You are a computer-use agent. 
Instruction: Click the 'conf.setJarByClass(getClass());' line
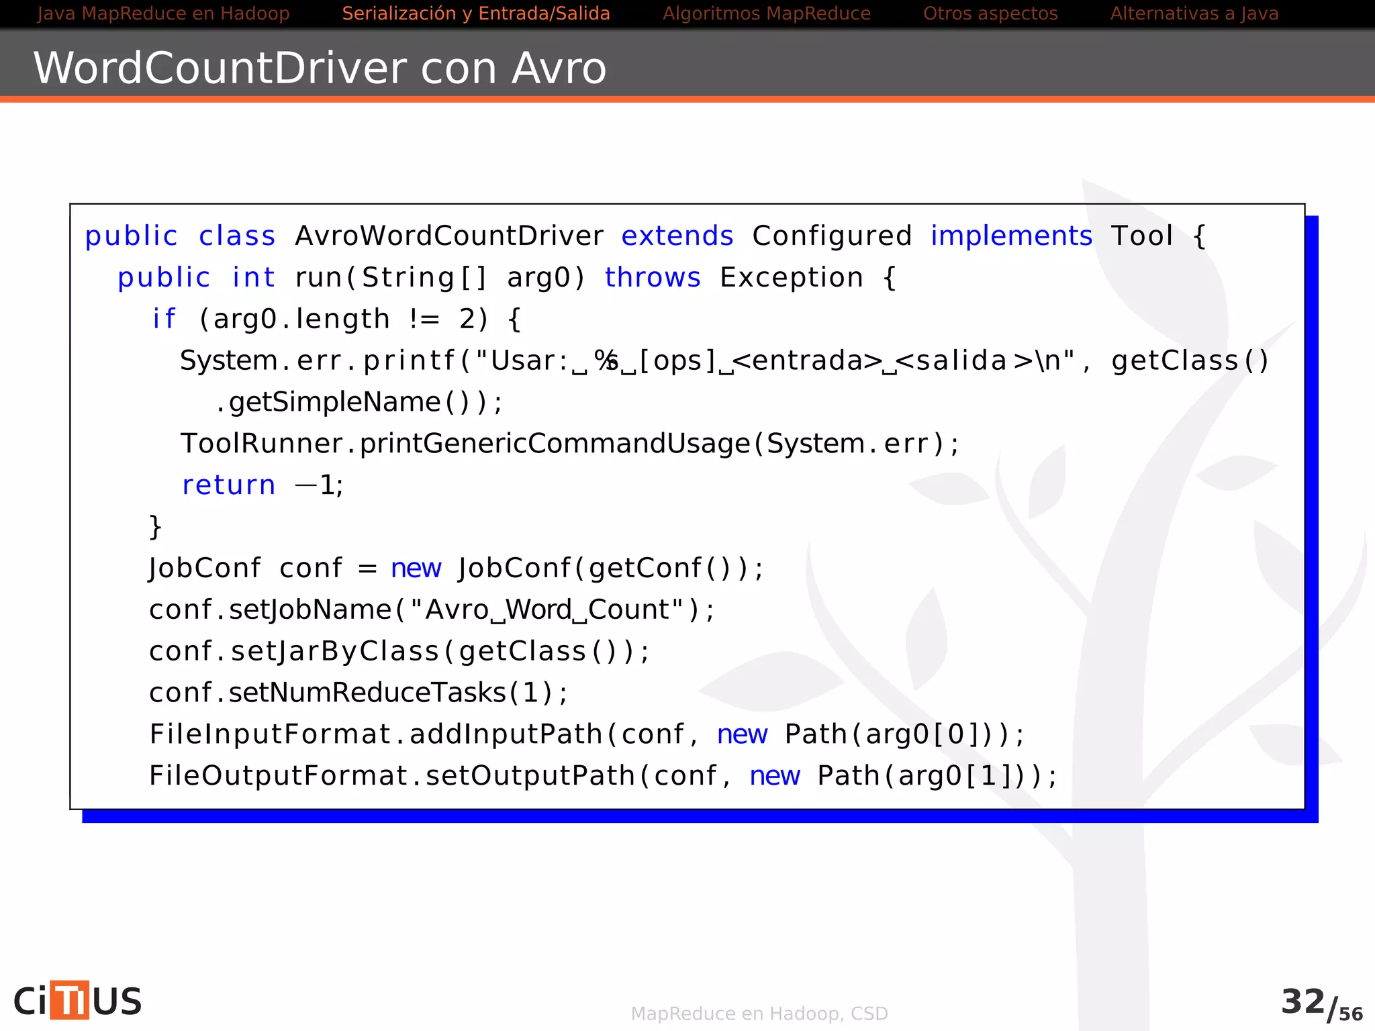[399, 652]
